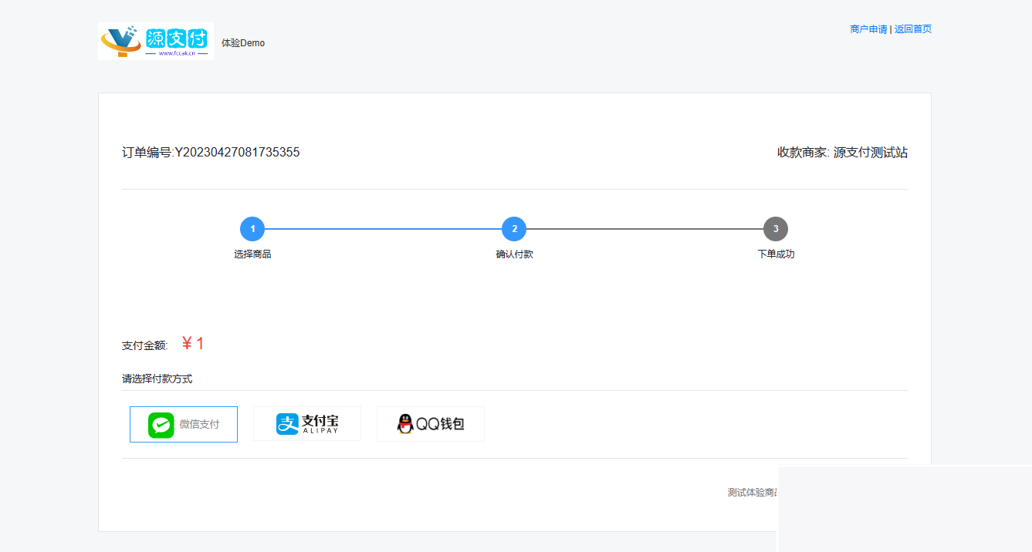Viewport: 1032px width, 552px height.
Task: Click the 下单成功 step label
Action: pyautogui.click(x=776, y=254)
